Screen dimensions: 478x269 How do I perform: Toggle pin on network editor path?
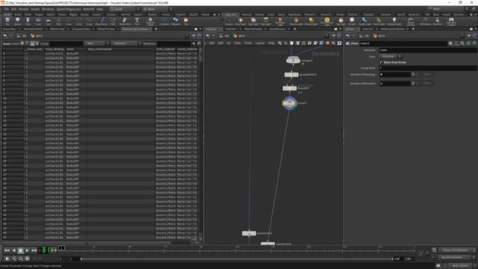tap(334, 36)
